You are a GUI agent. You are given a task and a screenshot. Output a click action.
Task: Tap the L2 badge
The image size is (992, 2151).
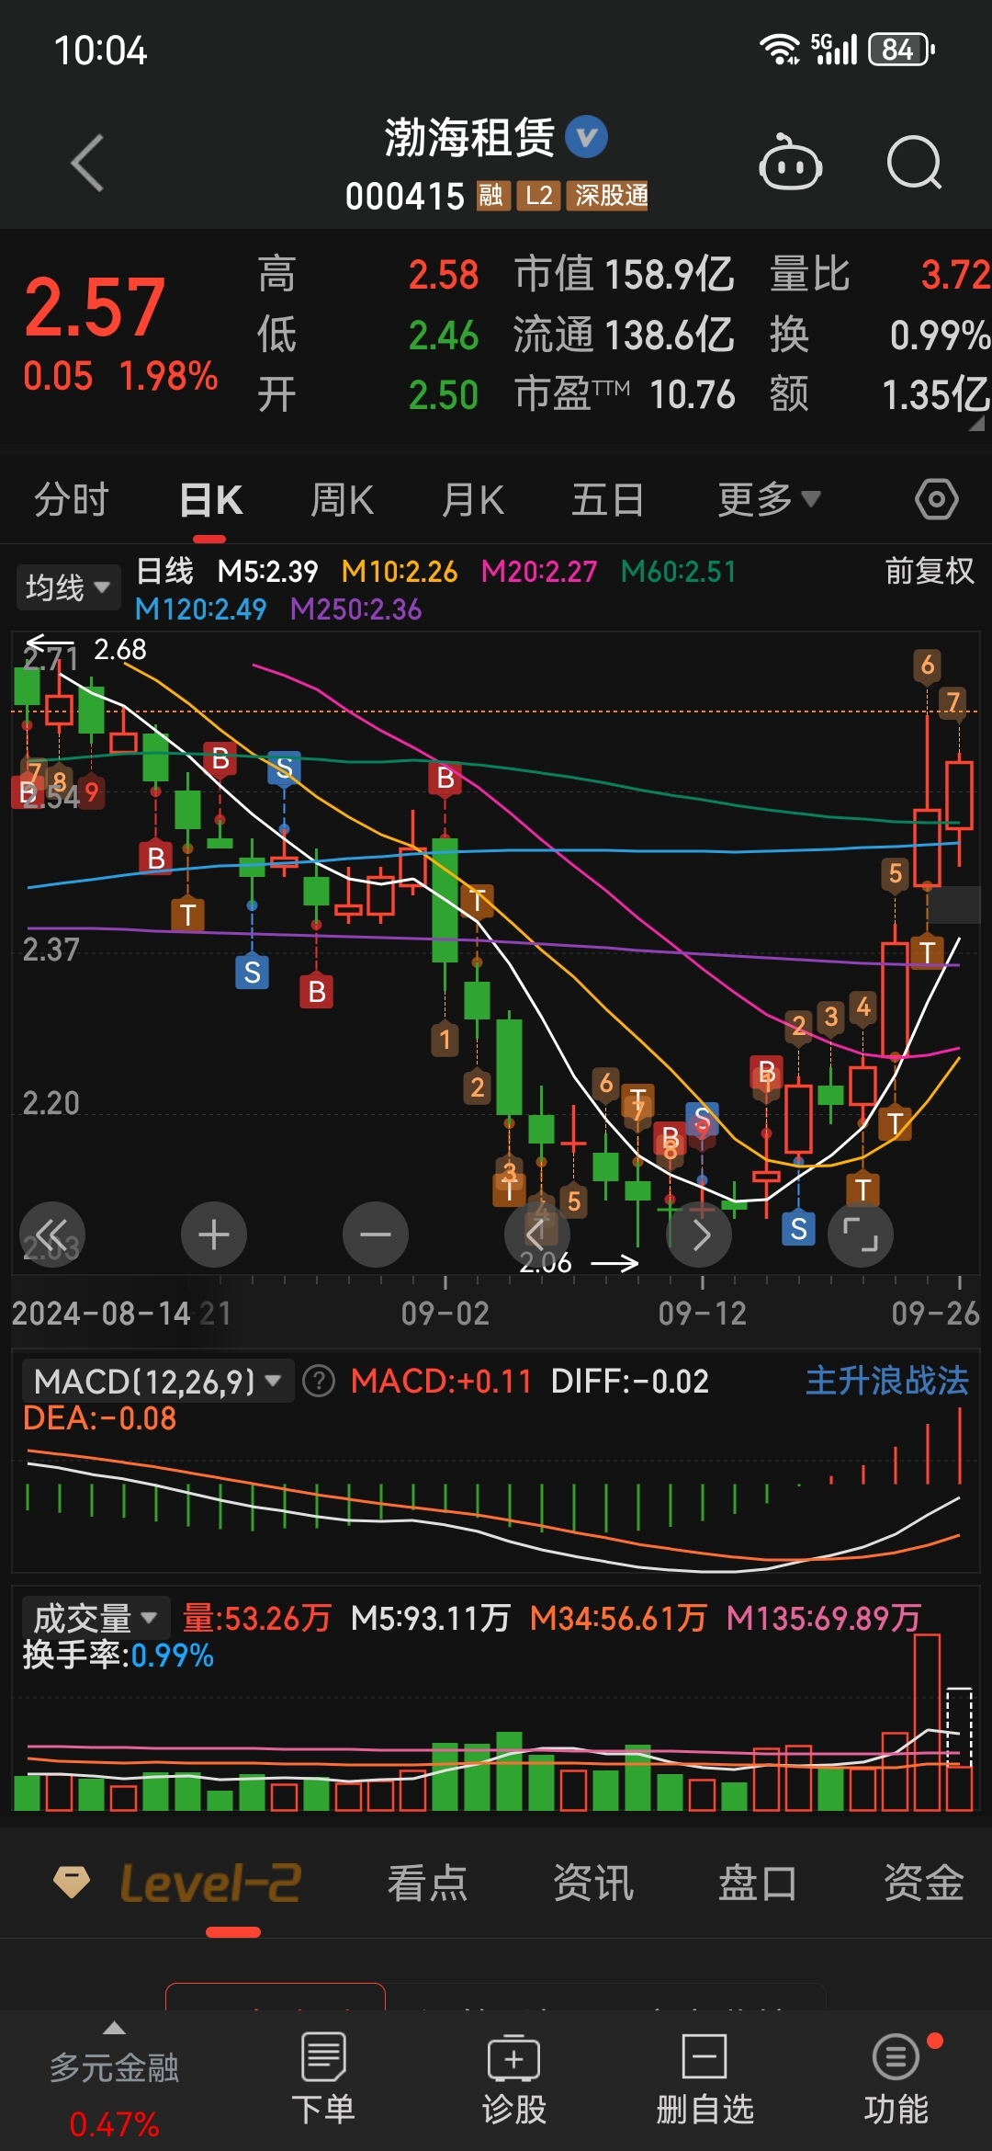tap(538, 195)
